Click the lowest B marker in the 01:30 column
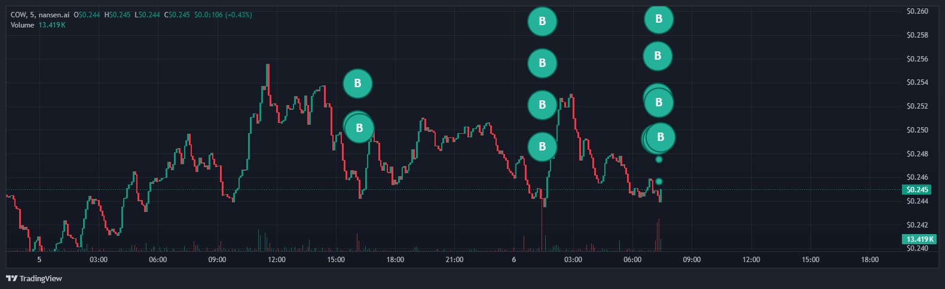Image resolution: width=945 pixels, height=289 pixels. pyautogui.click(x=542, y=146)
